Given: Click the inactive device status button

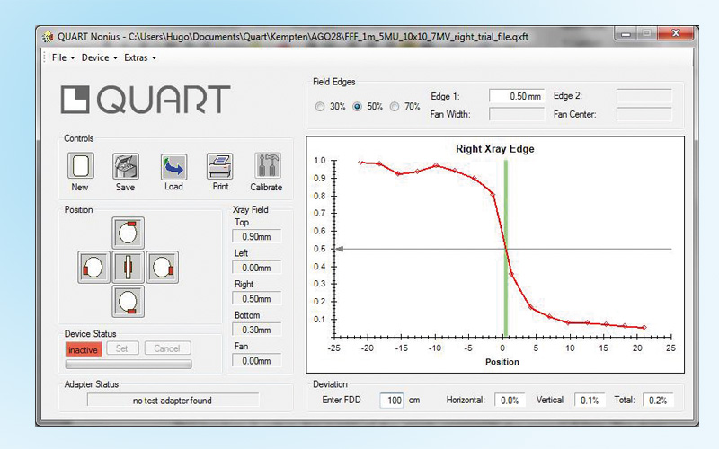Looking at the screenshot, I should pyautogui.click(x=83, y=349).
